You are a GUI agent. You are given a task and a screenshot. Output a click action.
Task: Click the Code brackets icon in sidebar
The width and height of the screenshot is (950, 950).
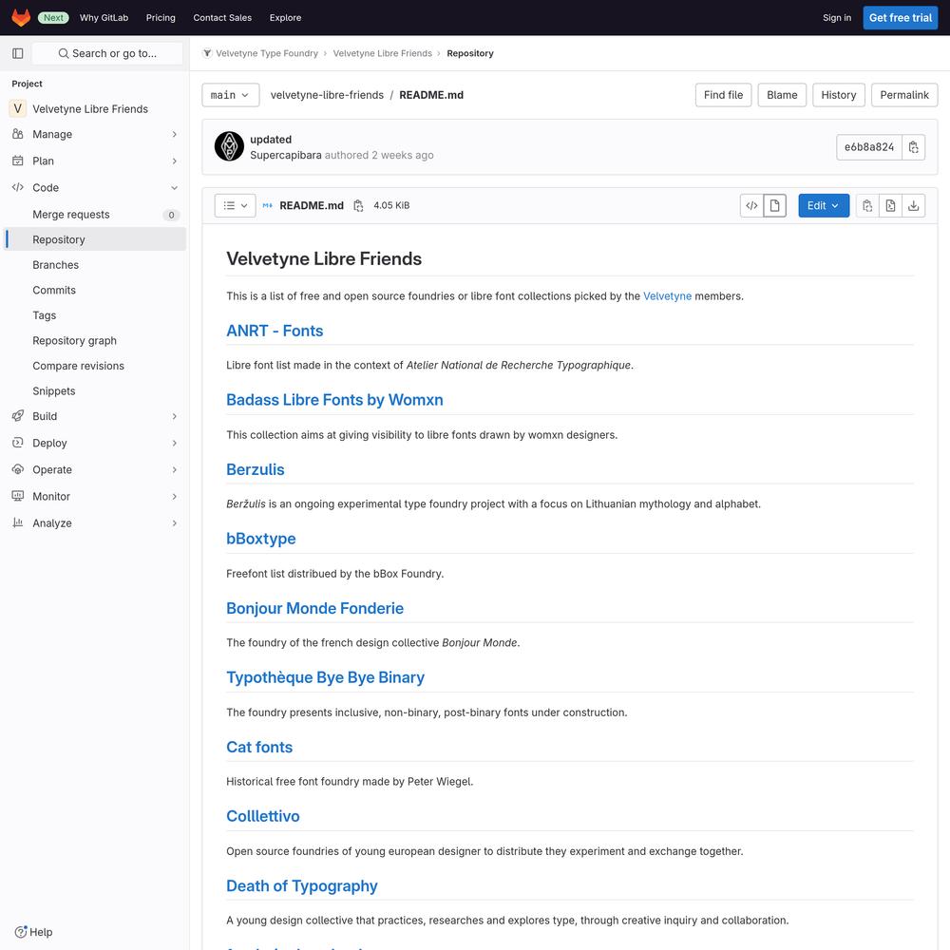coord(17,187)
